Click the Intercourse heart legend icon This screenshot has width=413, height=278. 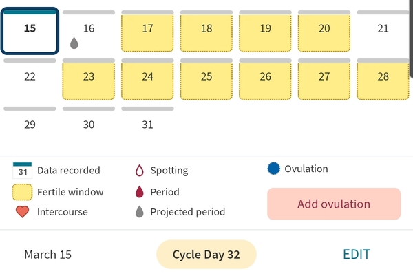coord(23,212)
